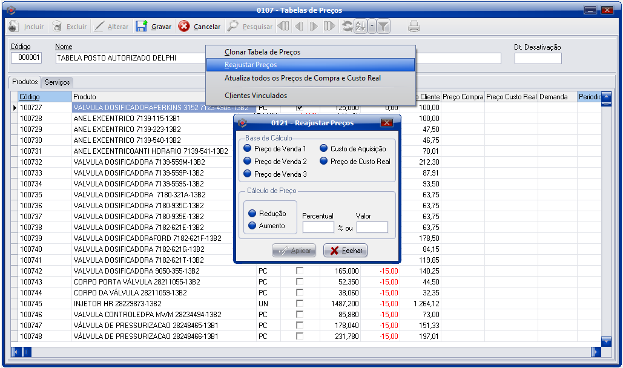Choose the Custo de Aquisição option
Image resolution: width=623 pixels, height=368 pixels.
323,149
